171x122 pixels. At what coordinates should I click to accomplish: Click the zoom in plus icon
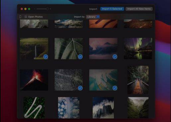pyautogui.click(x=50, y=9)
